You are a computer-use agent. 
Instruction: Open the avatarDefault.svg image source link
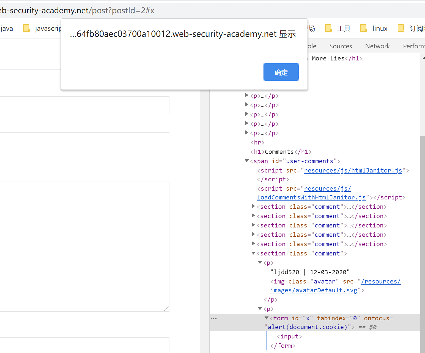click(314, 290)
